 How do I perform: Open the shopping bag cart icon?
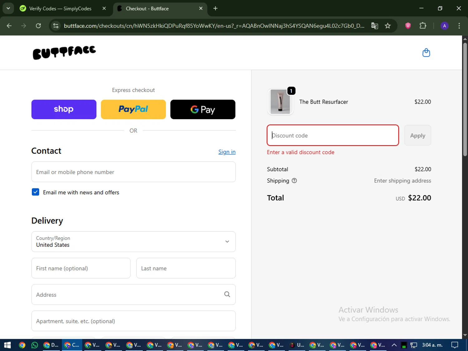[x=426, y=53]
